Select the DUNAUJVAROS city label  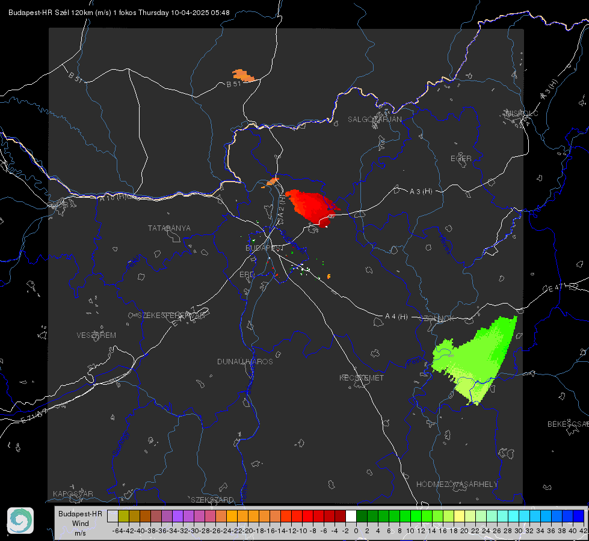coord(245,361)
